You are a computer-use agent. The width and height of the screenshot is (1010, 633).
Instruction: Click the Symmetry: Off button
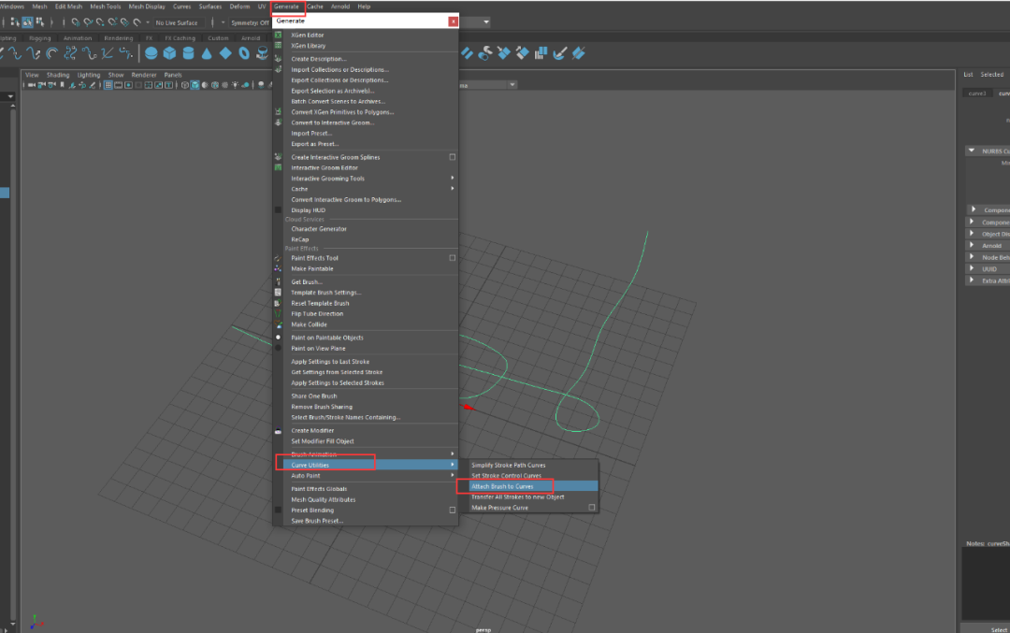click(250, 22)
